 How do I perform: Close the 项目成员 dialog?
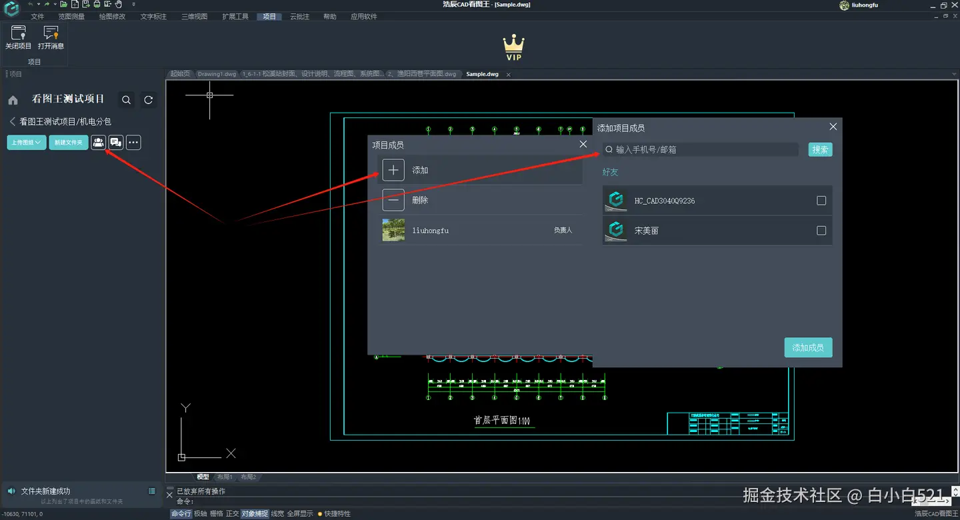click(583, 144)
